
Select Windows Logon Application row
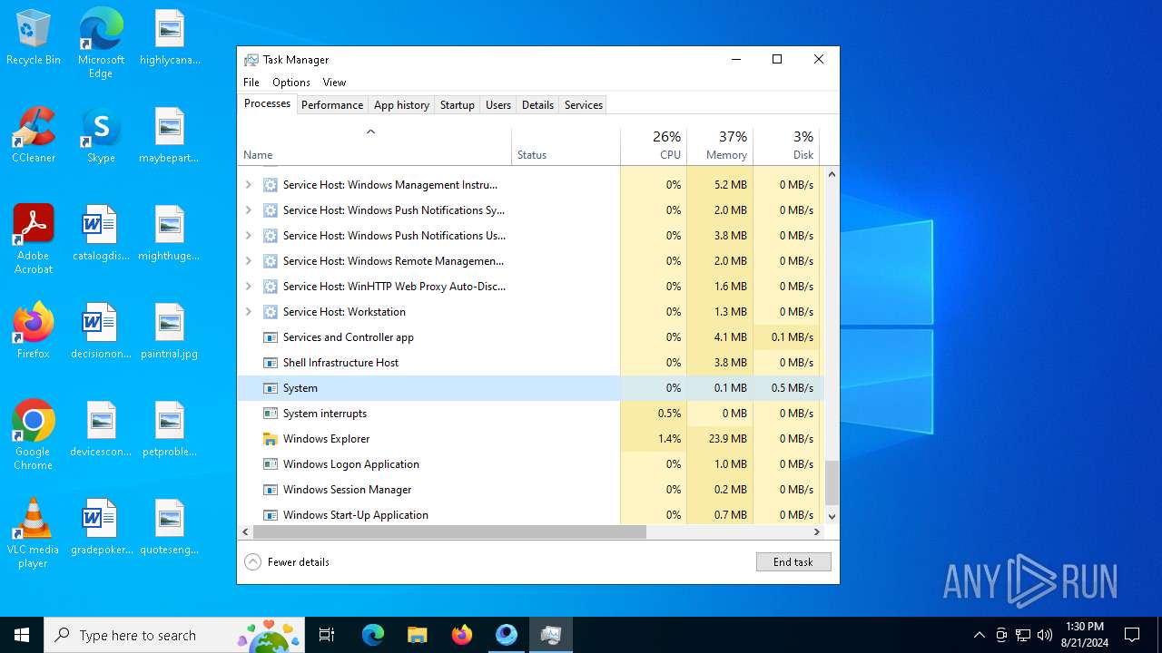tap(530, 463)
